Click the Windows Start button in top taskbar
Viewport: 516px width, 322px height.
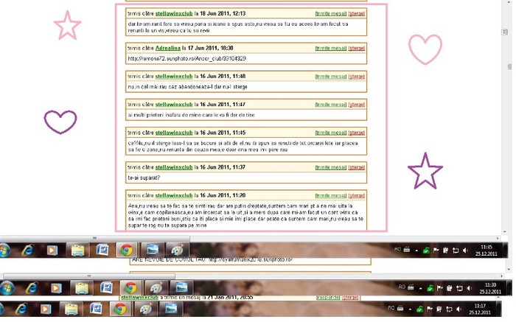tap(4, 251)
